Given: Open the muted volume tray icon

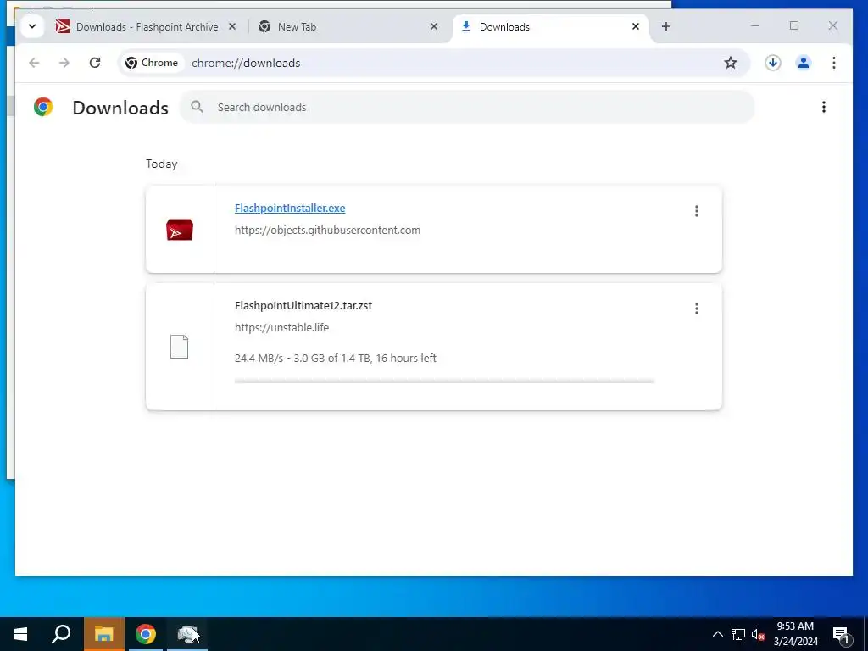Looking at the screenshot, I should pyautogui.click(x=758, y=634).
